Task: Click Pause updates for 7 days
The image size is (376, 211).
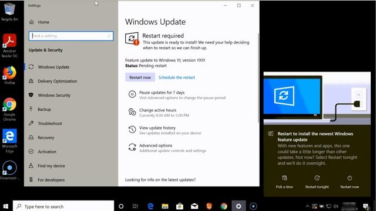Action: coord(162,93)
